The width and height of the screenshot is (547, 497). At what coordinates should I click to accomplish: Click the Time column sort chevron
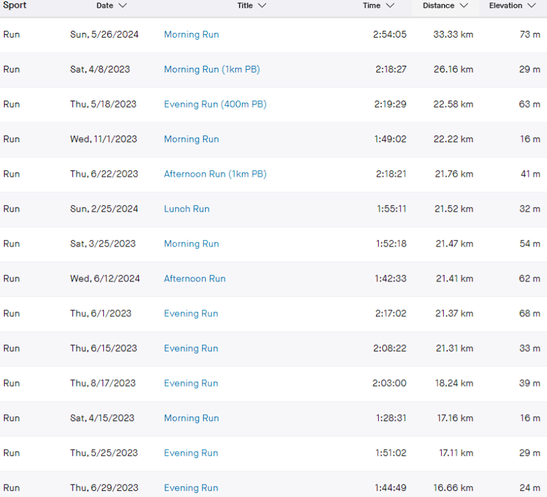tap(390, 5)
